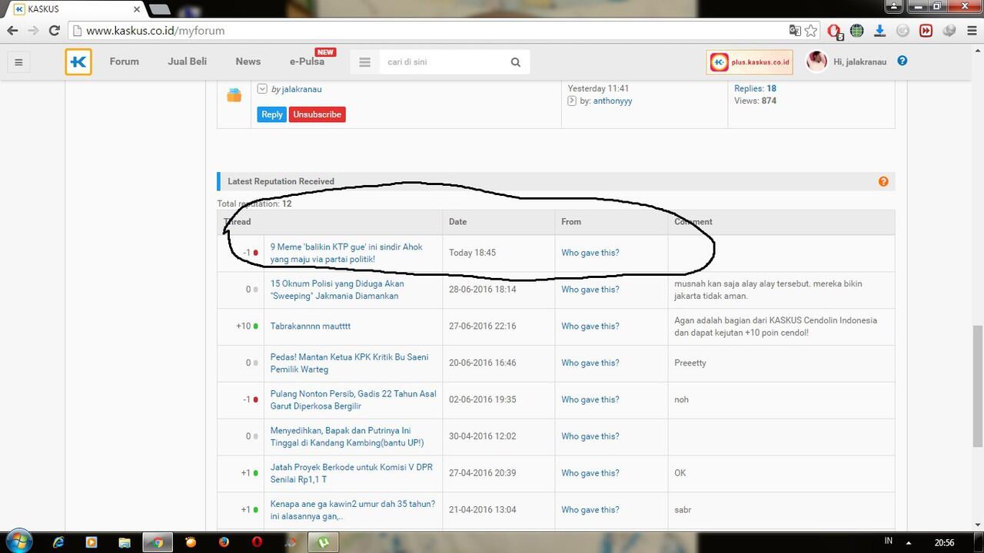Open the Chrome menu button
Image resolution: width=984 pixels, height=553 pixels.
pyautogui.click(x=972, y=31)
